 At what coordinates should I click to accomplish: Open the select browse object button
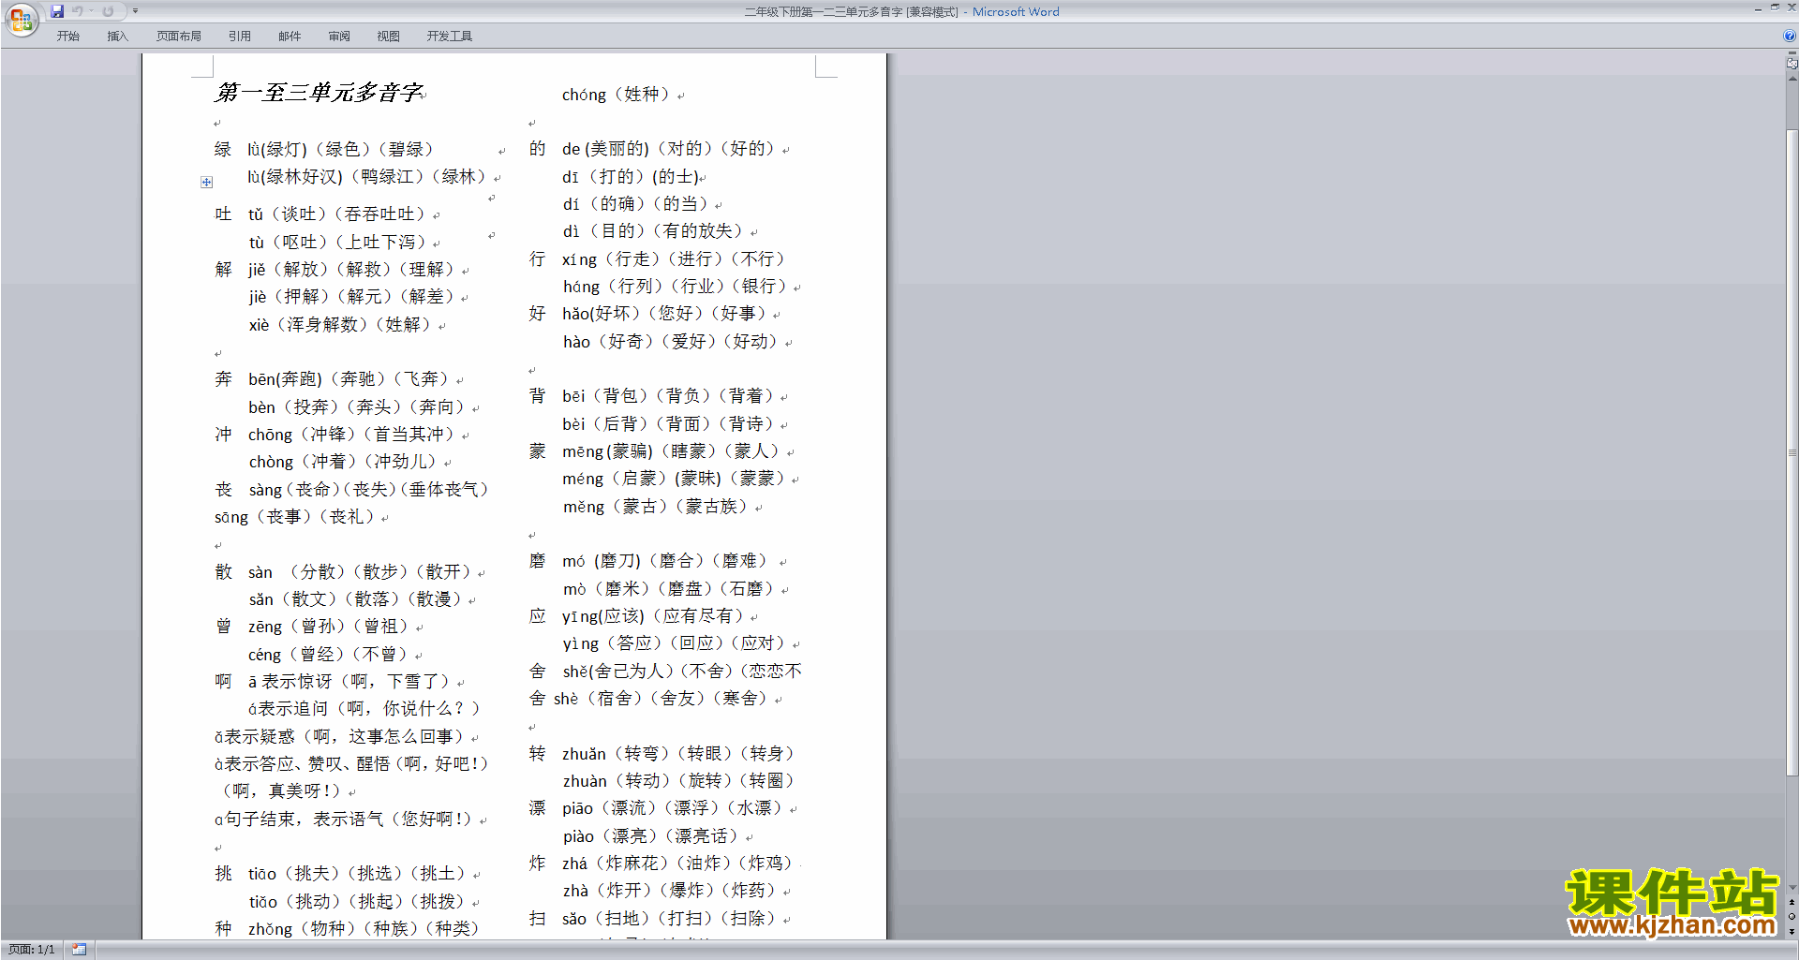tap(1792, 917)
